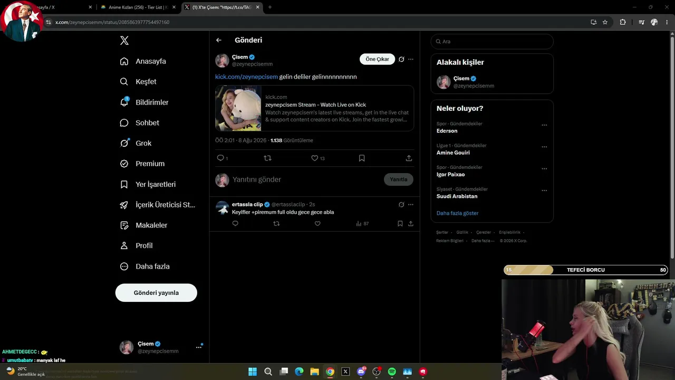Click Grok icon on ertassla clip reply
This screenshot has width=675, height=380.
401,205
